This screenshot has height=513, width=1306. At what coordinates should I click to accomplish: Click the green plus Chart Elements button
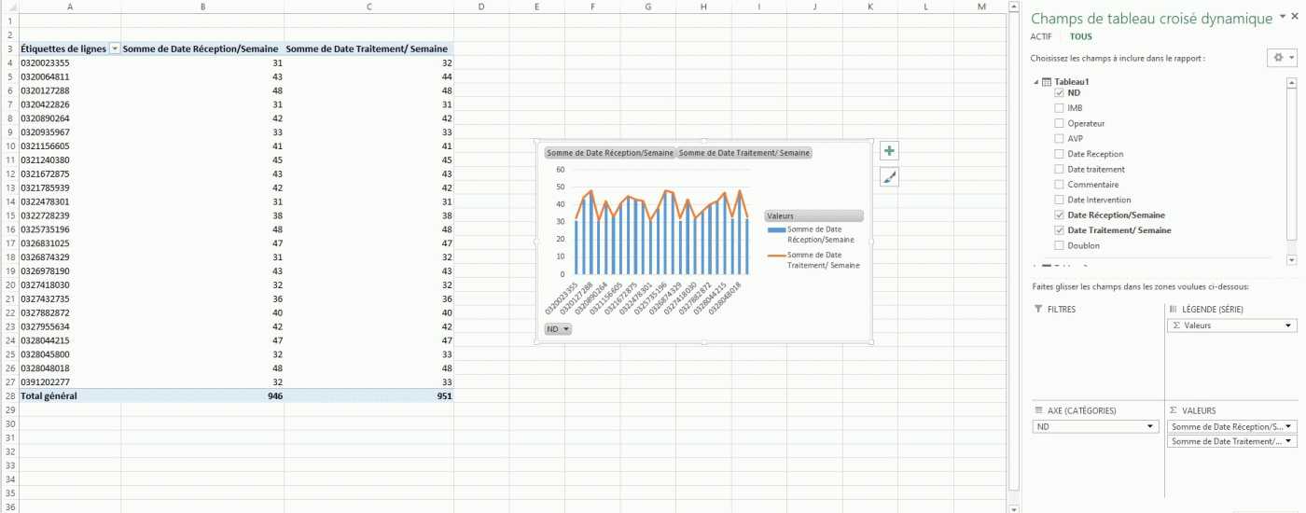point(889,151)
